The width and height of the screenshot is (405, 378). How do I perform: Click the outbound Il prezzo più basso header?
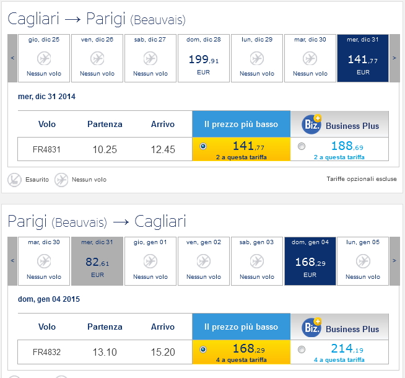(241, 124)
